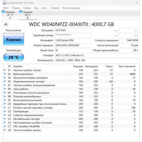Select row C1 Полных циклов парковок головок
This screenshot has height=142, width=142.
point(70,108)
